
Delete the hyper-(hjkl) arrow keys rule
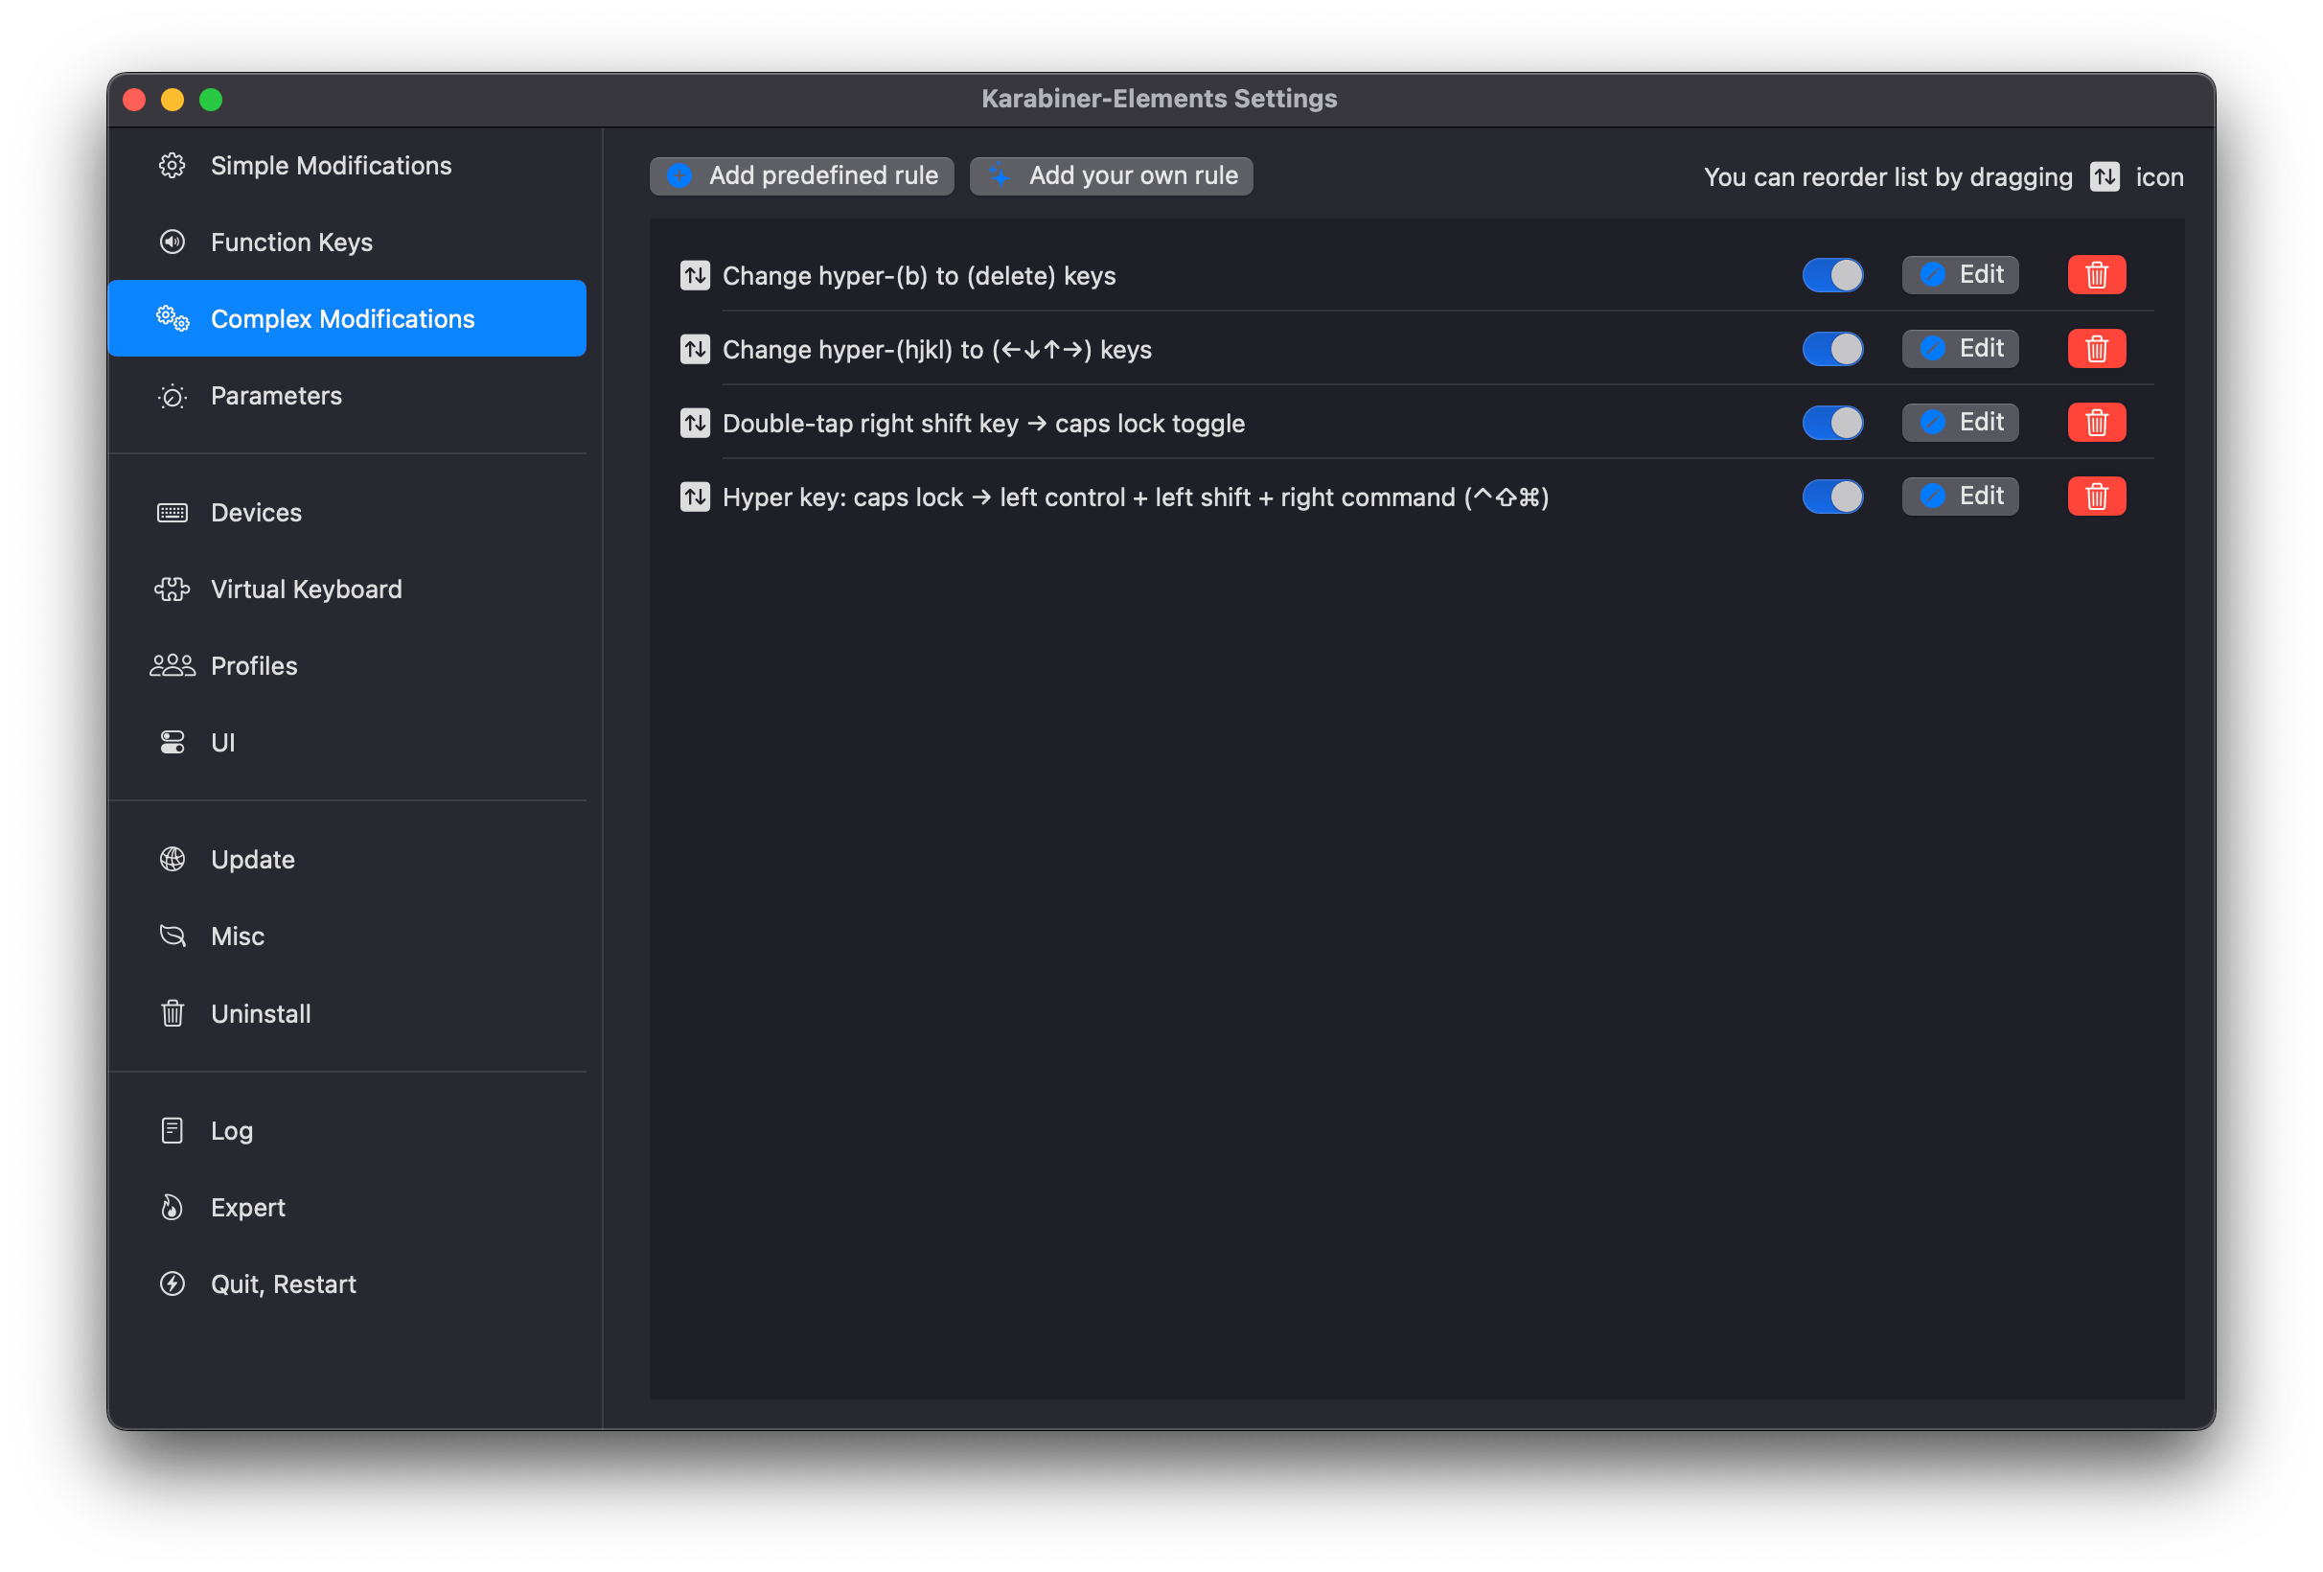point(2097,349)
